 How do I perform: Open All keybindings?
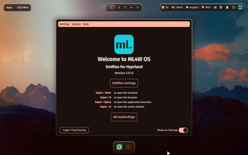click(x=124, y=117)
